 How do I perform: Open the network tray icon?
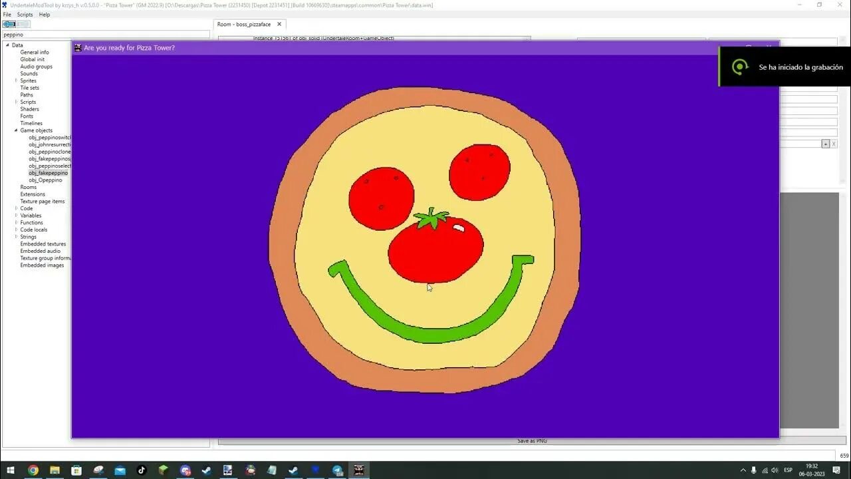pos(764,470)
